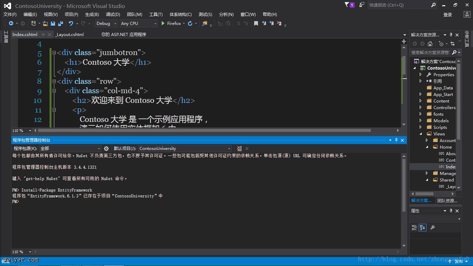Collapse the jumbotron div outlining toggle
The width and height of the screenshot is (473, 266).
point(54,53)
